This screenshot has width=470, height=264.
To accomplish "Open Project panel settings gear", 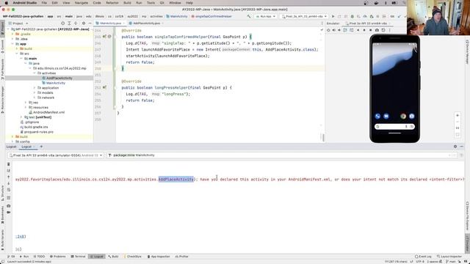I will [x=84, y=23].
